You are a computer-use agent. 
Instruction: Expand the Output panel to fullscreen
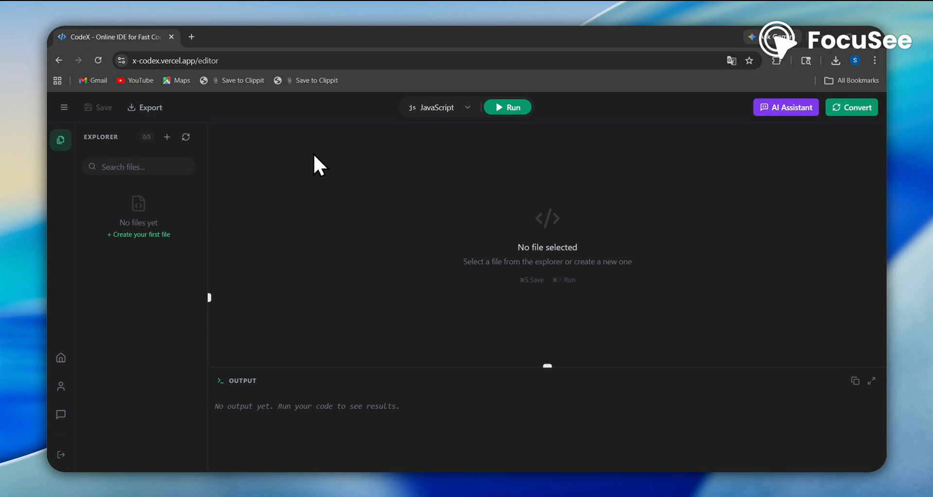[871, 381]
